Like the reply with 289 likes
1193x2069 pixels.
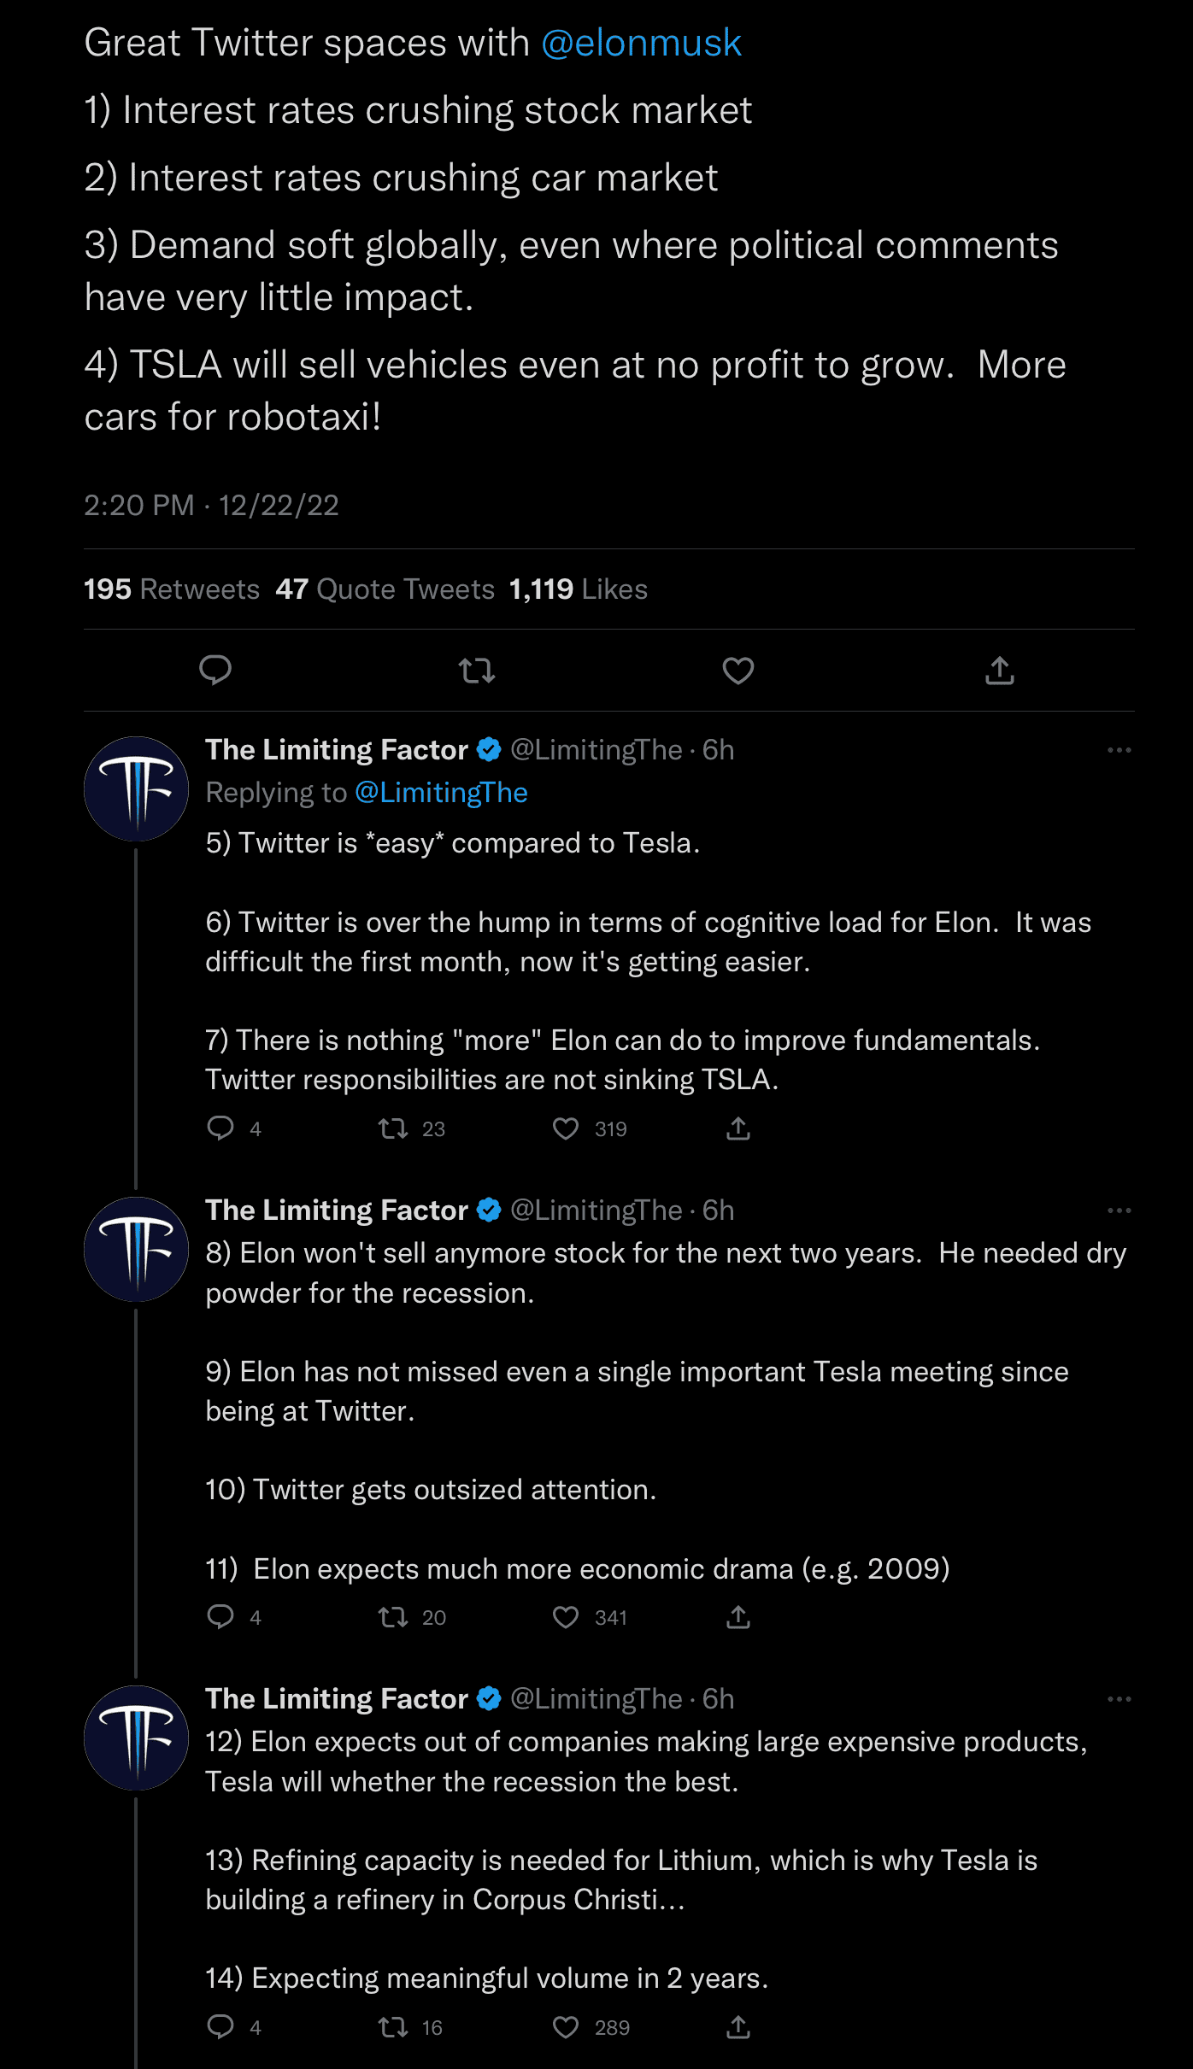point(565,2026)
